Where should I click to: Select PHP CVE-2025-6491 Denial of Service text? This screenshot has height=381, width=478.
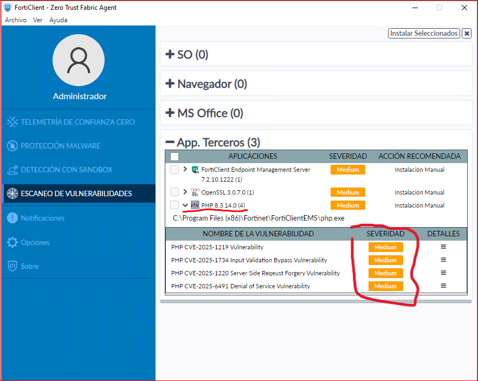[241, 286]
